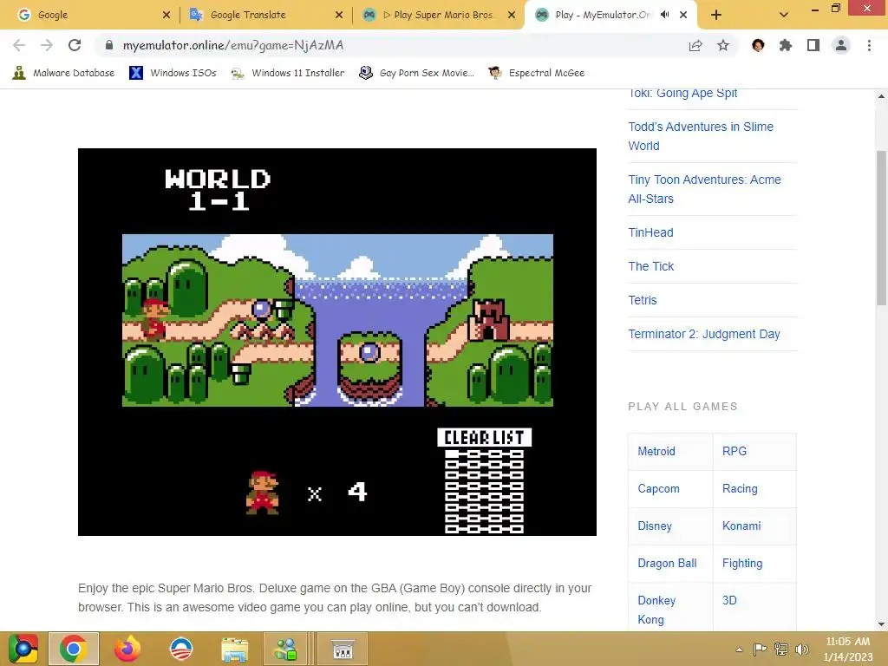Image resolution: width=888 pixels, height=666 pixels.
Task: Browse the Konami category
Action: pyautogui.click(x=741, y=526)
